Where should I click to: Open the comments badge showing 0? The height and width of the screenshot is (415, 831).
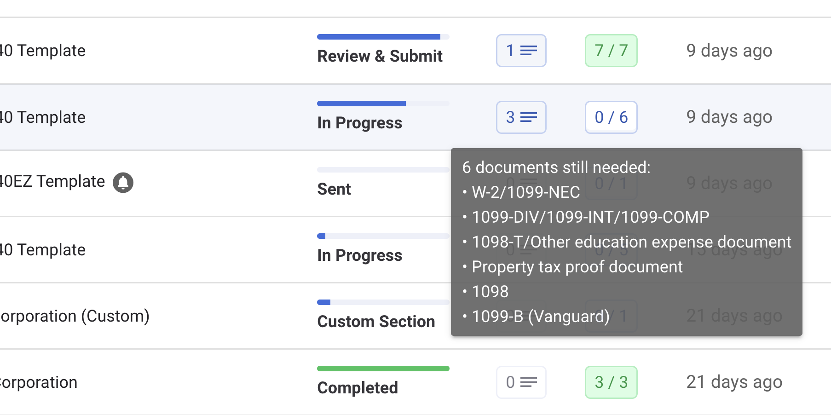tap(521, 382)
